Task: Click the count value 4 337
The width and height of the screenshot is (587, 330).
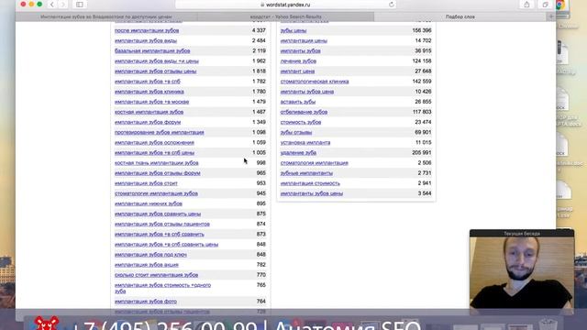Action: [x=259, y=30]
